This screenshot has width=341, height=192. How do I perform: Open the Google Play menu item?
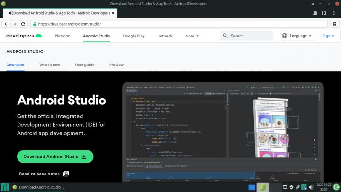pos(134,36)
